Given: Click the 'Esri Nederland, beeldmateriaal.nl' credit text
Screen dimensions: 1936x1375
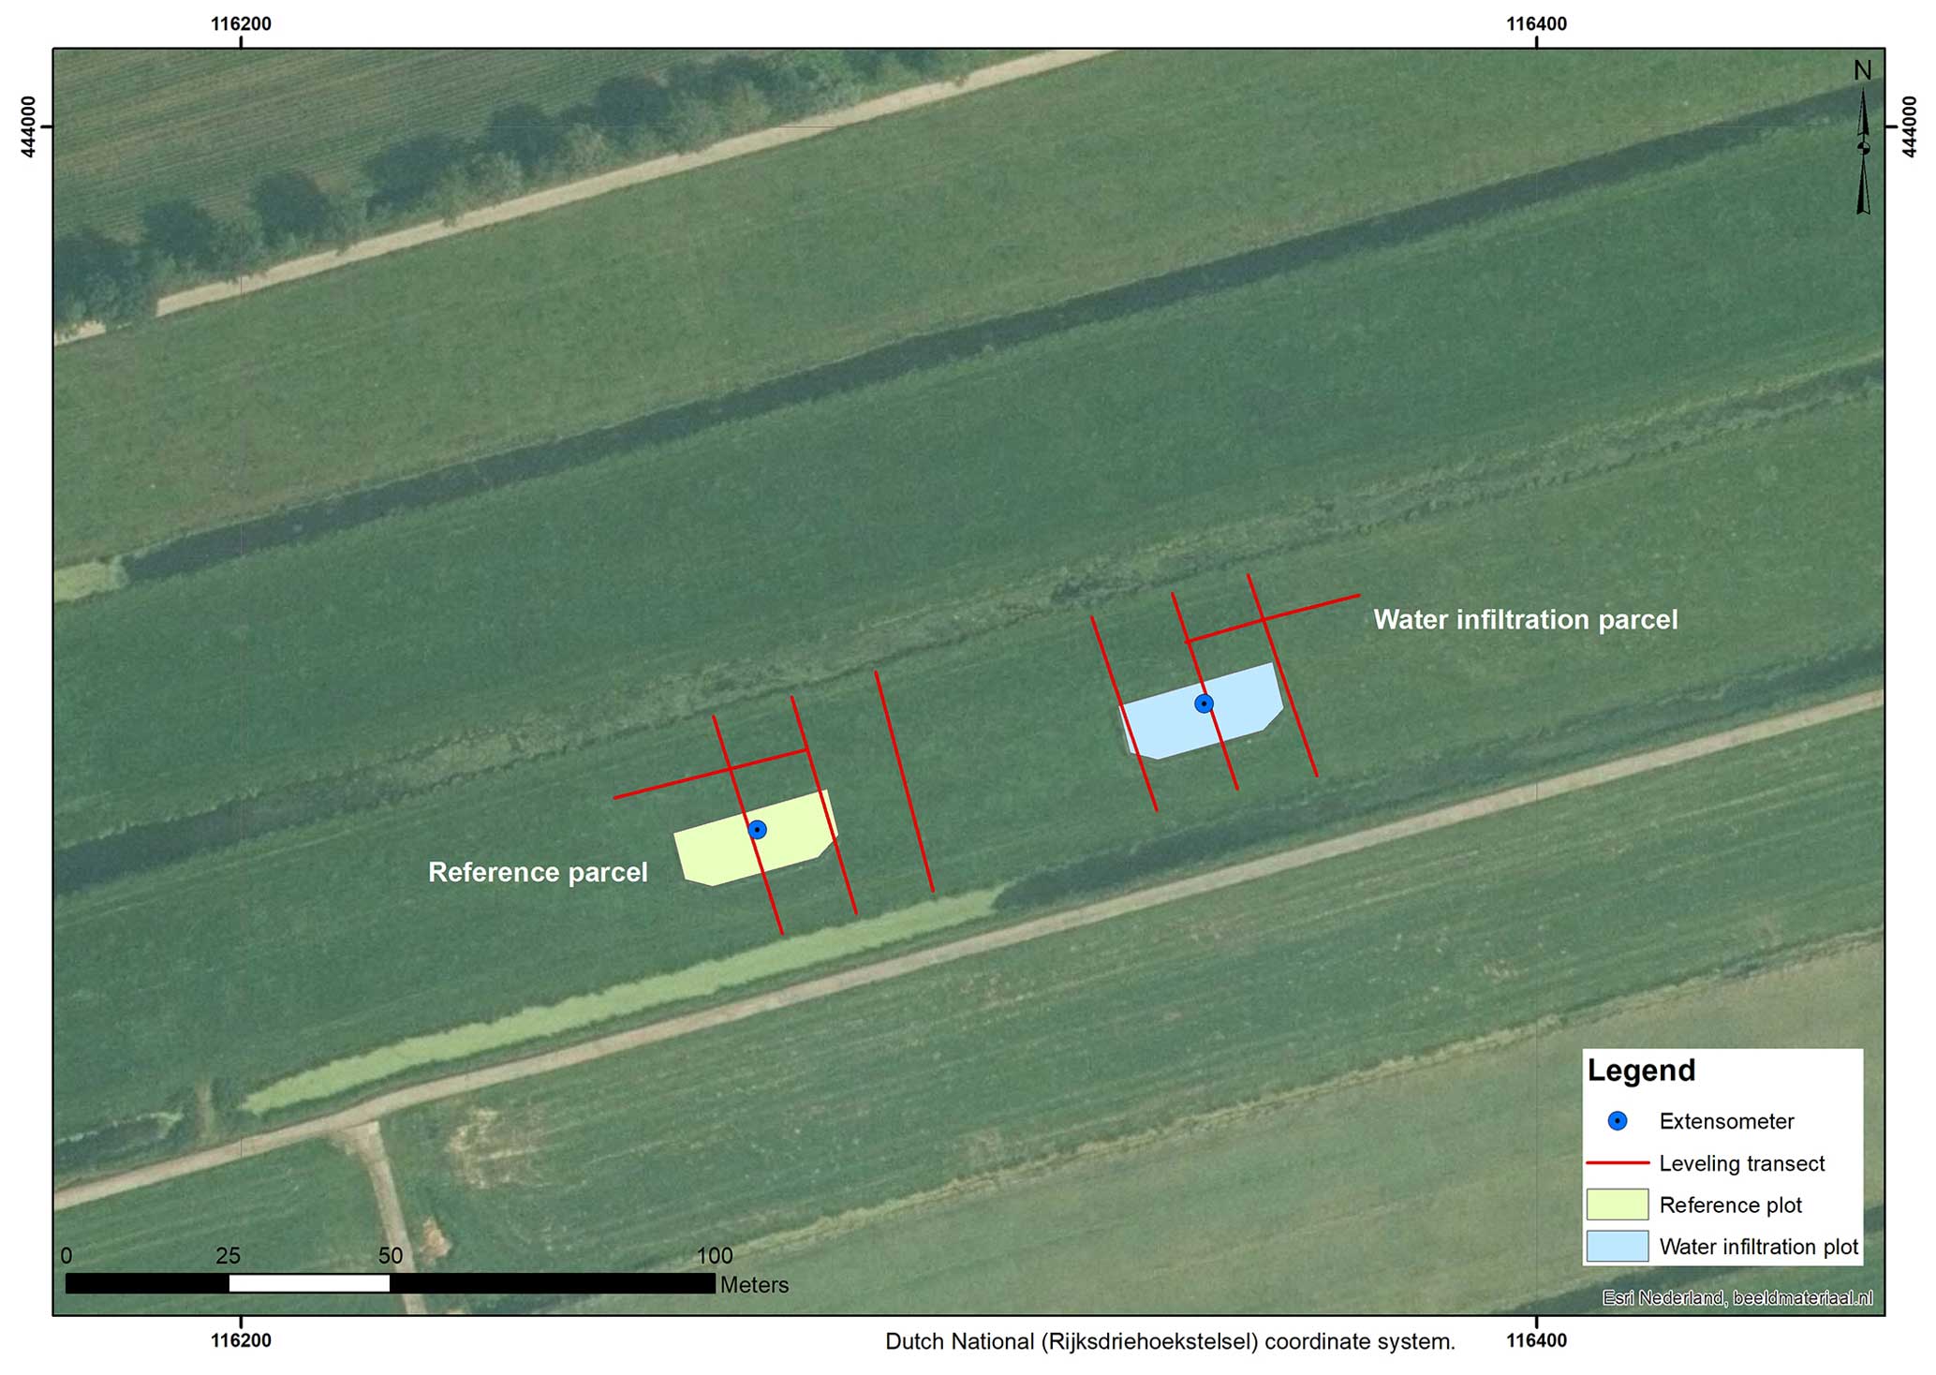Looking at the screenshot, I should [x=1736, y=1298].
